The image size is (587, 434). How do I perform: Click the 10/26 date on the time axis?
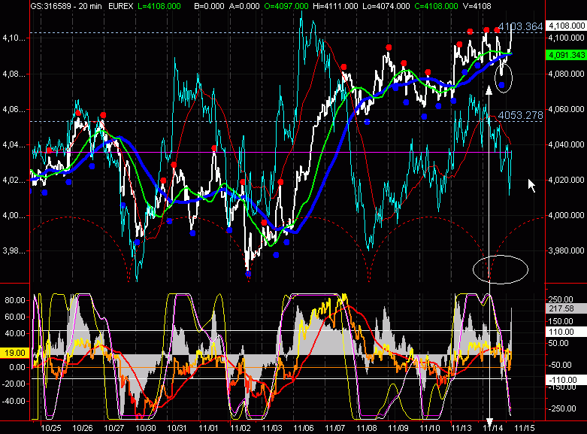pos(83,428)
